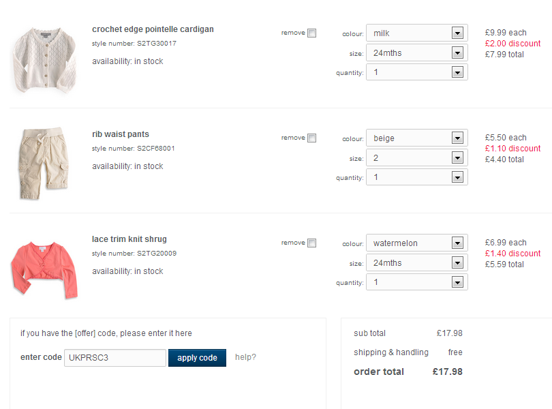Open the help link beside apply code
Image resolution: width=552 pixels, height=409 pixels.
point(245,357)
